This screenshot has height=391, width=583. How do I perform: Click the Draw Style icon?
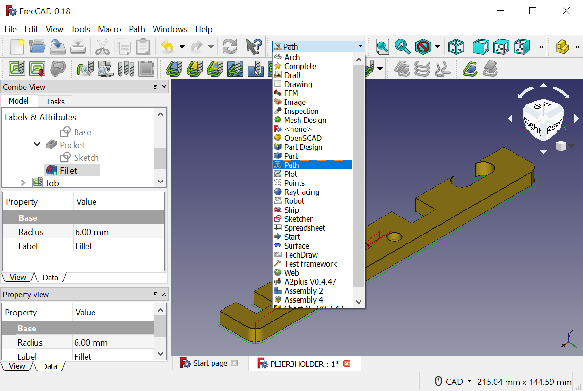pyautogui.click(x=423, y=46)
